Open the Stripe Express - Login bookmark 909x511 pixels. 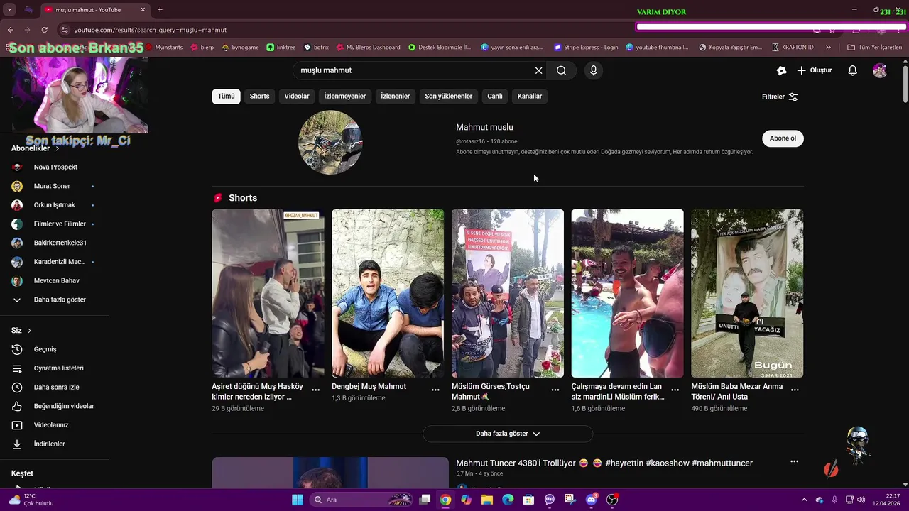584,48
